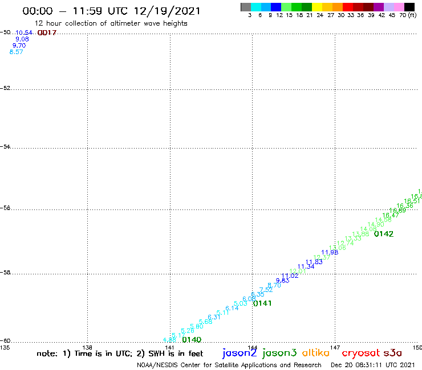
Task: Click the 13.06 wave height value
Action: (338, 248)
